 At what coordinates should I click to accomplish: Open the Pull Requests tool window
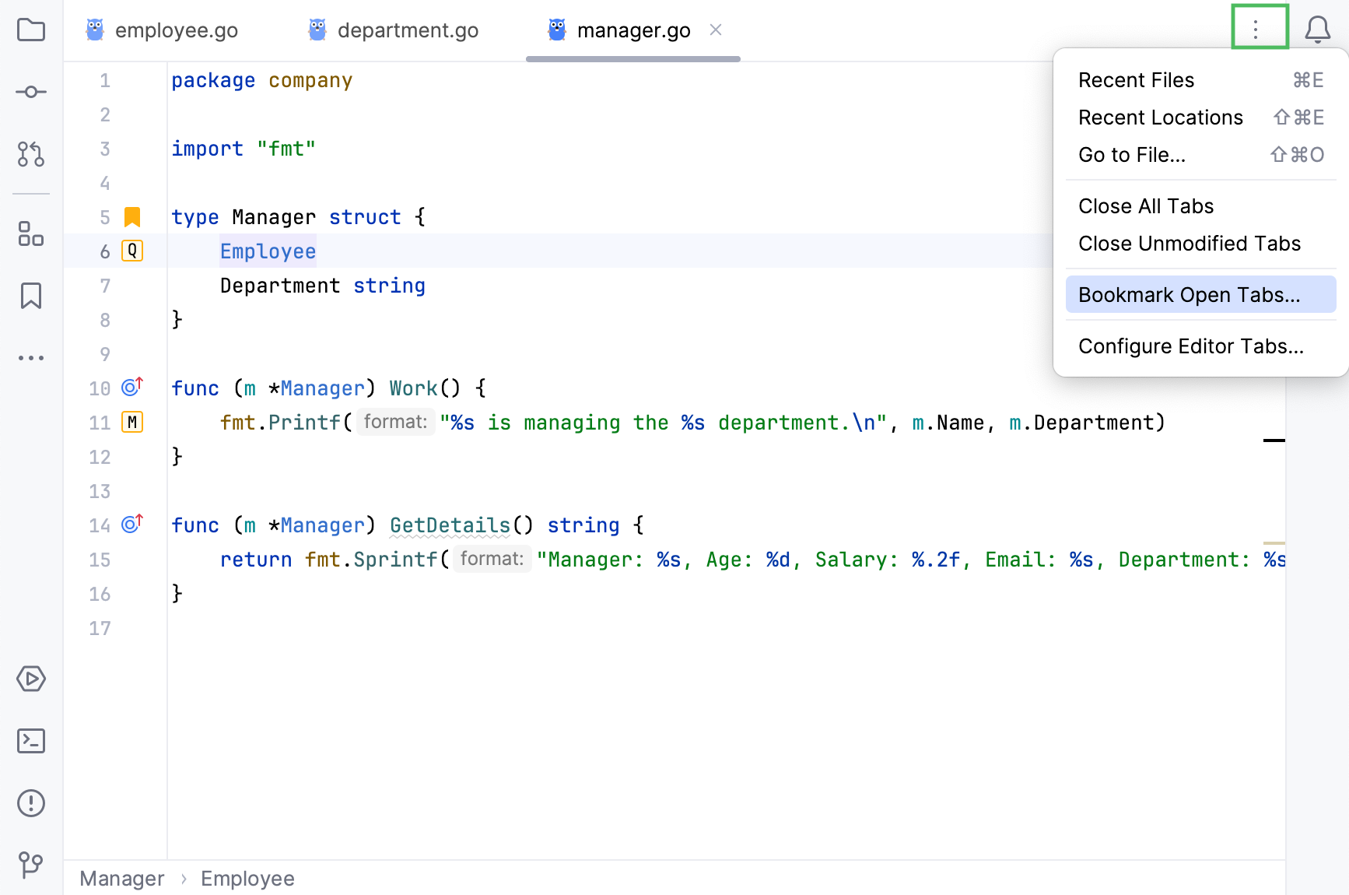[30, 155]
